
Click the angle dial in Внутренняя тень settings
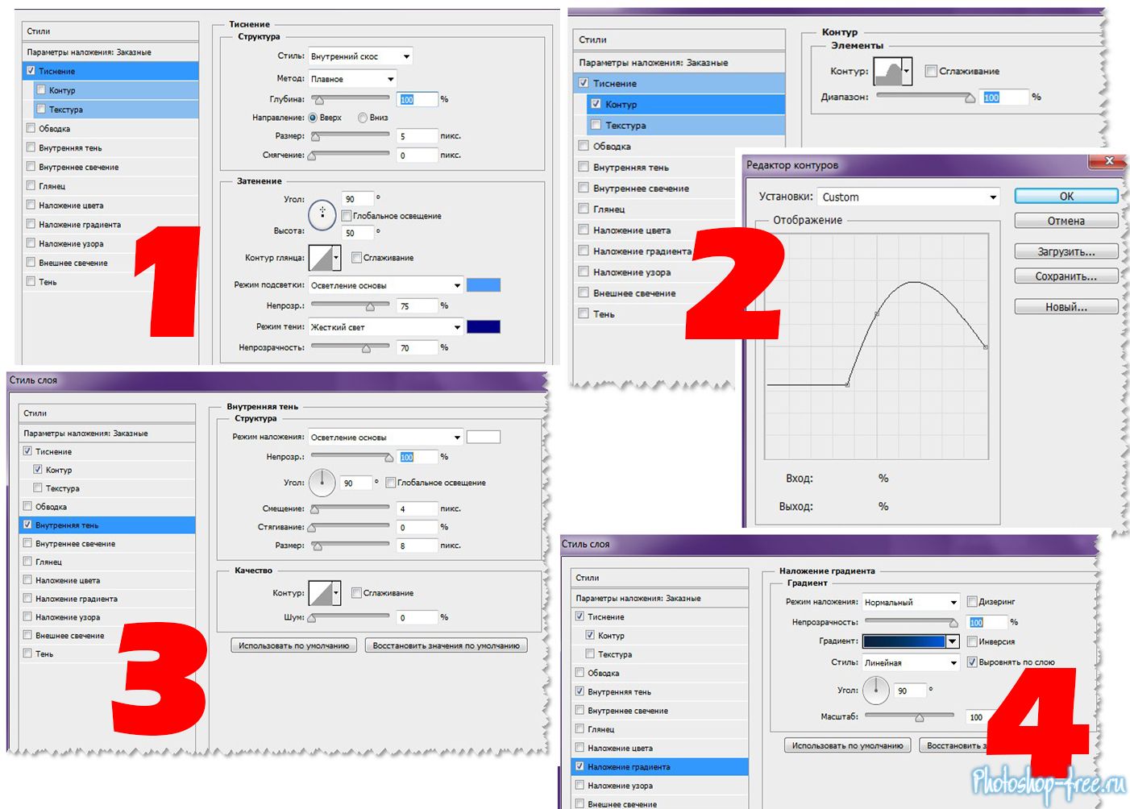pyautogui.click(x=322, y=483)
